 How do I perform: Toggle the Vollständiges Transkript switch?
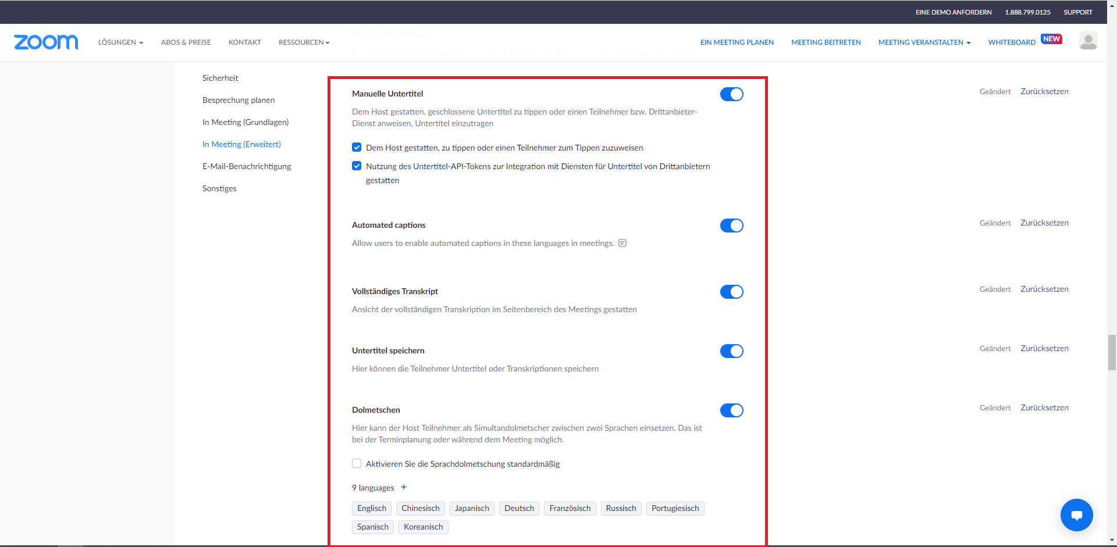click(731, 292)
